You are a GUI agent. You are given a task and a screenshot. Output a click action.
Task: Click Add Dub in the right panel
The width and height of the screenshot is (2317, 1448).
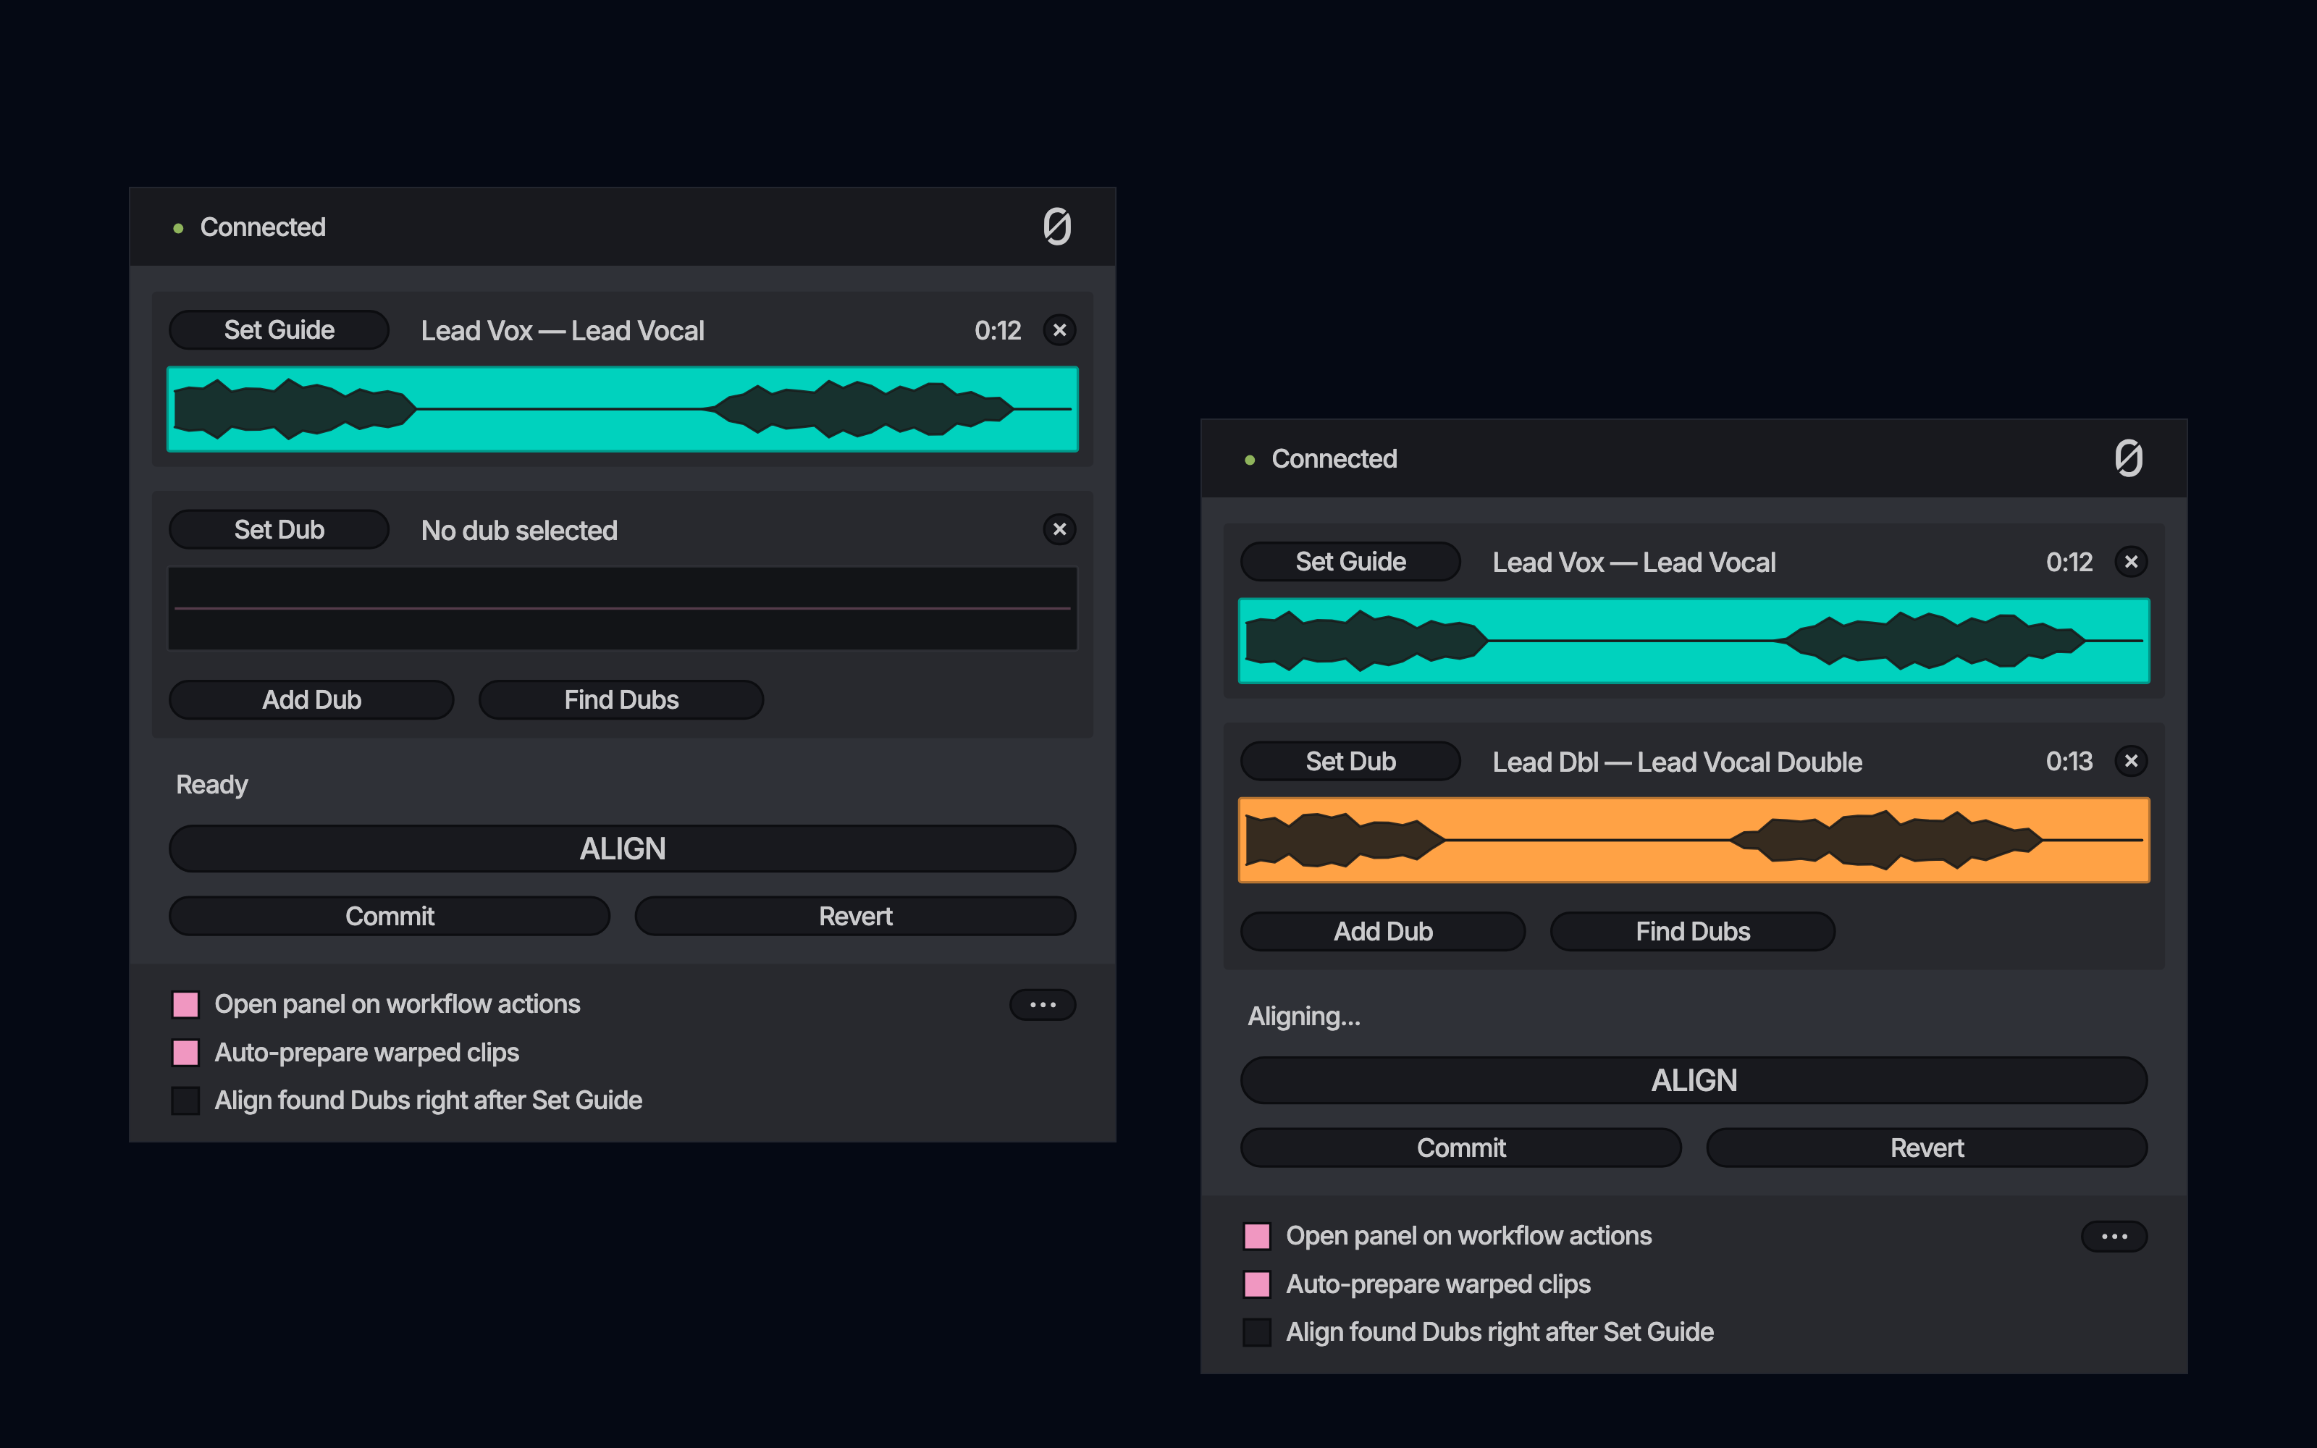click(1382, 932)
